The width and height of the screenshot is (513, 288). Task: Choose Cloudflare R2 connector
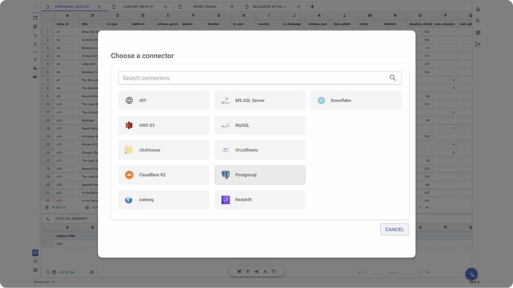click(163, 175)
